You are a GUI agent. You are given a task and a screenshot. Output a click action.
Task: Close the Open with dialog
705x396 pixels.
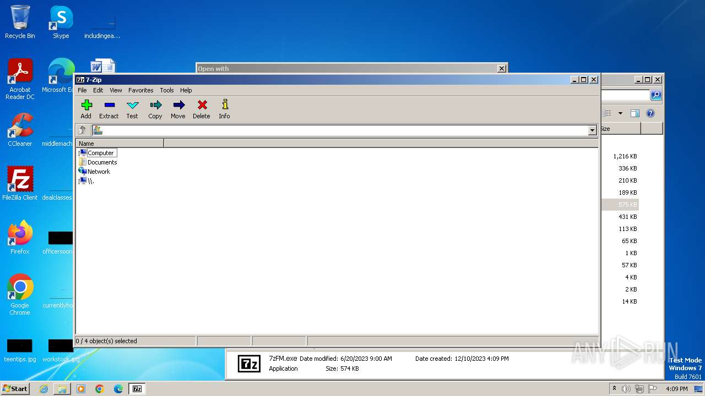501,68
